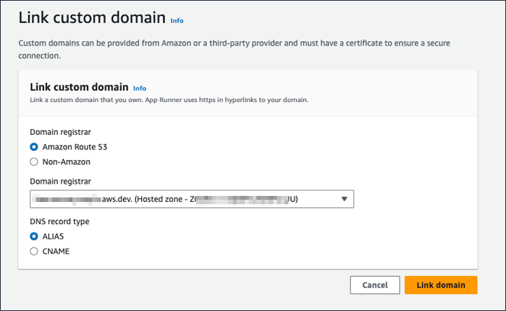Choose the Non-Amazon registrar radio button
Image resolution: width=506 pixels, height=311 pixels.
[34, 162]
